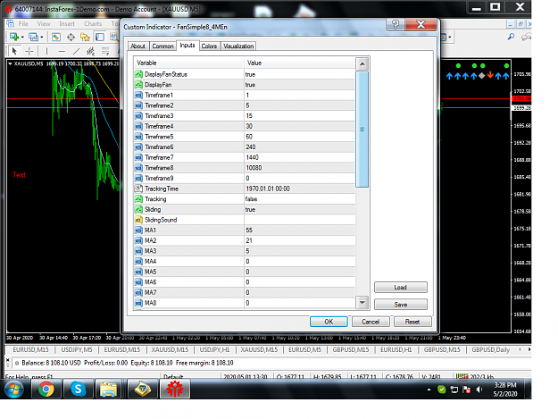Switch to the Colors tab
This screenshot has width=558, height=419.
(x=209, y=46)
